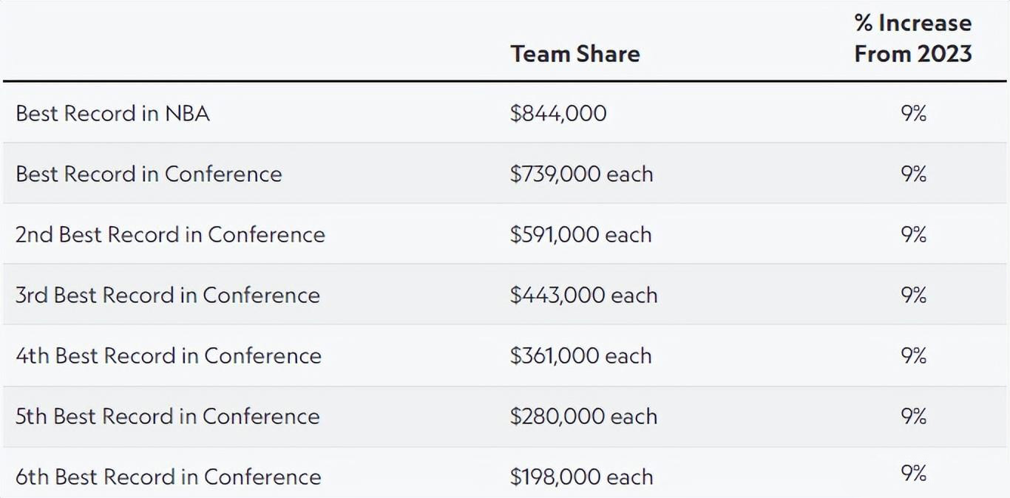
Task: Click 5th Best Record in Conference label
Action: tap(168, 416)
